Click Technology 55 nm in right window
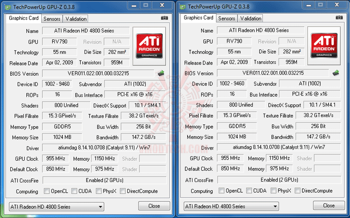 (x=234, y=51)
